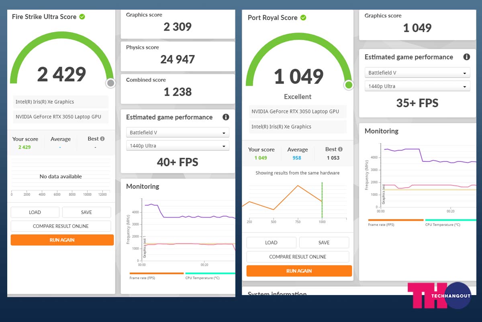
Task: Click 40+ FPS estimate text
Action: click(x=178, y=162)
